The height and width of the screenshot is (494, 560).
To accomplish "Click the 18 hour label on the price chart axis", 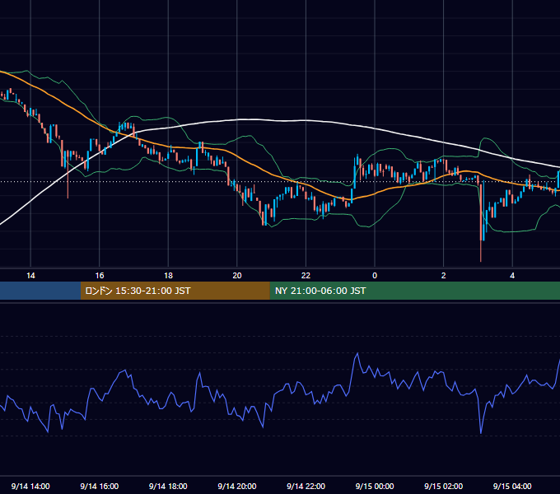I will (x=168, y=276).
